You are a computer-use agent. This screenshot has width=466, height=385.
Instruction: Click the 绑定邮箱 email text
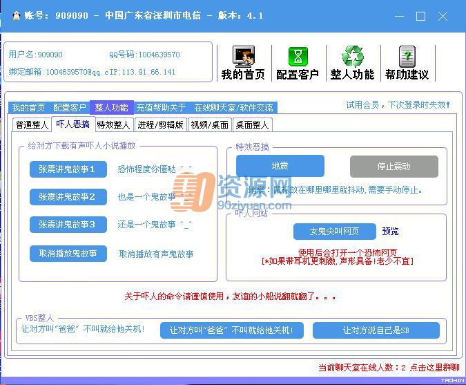58,72
